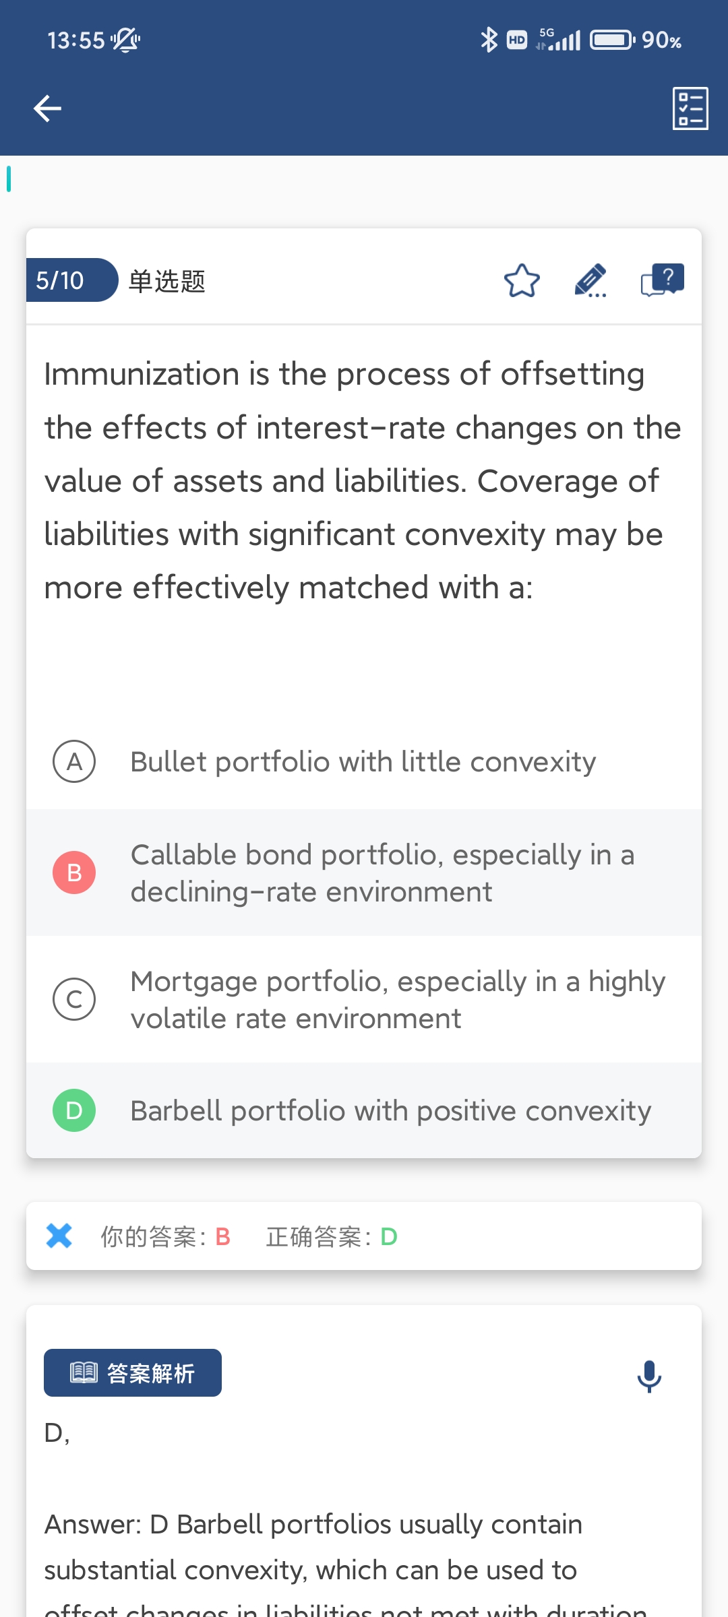Tap the microphone icon in answer analysis
This screenshot has width=728, height=1617.
649,1376
